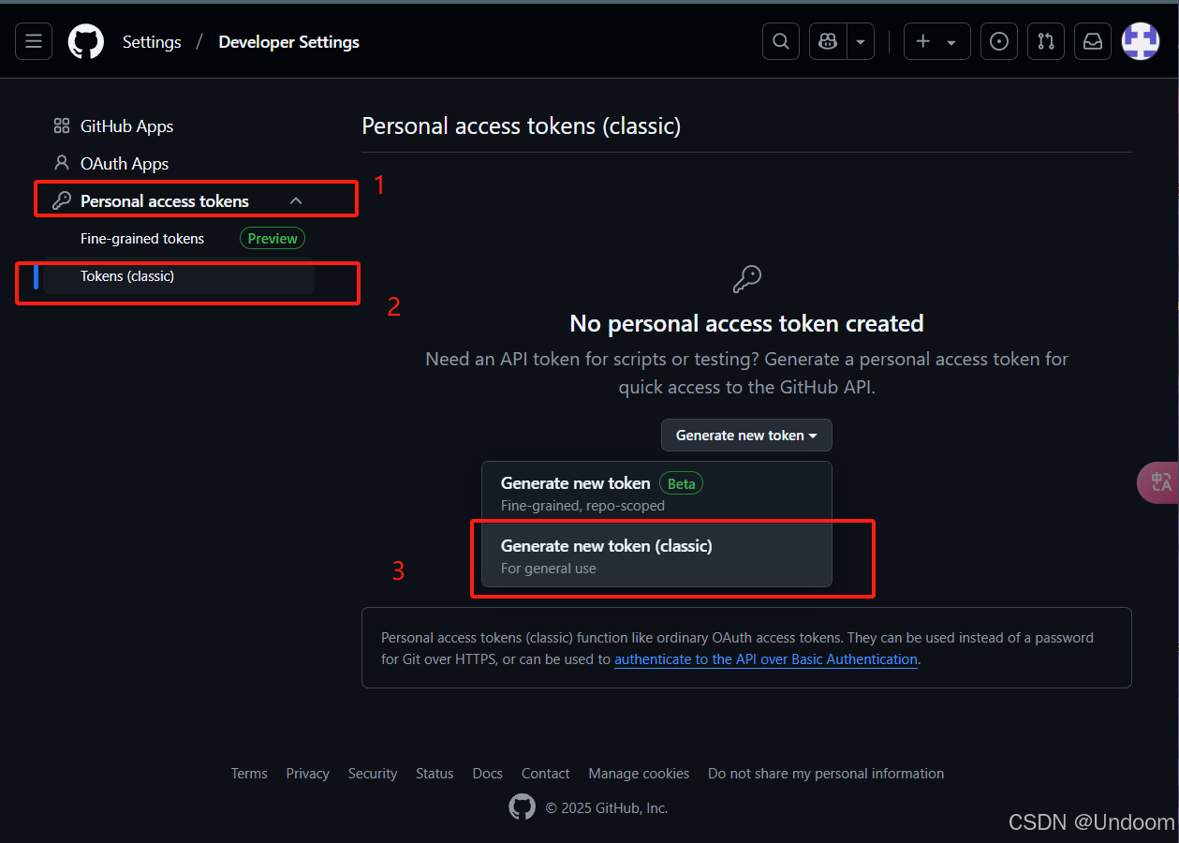Click Developer Settings breadcrumb
The height and width of the screenshot is (843, 1179).
[288, 42]
